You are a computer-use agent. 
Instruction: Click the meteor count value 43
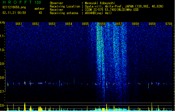(40, 13)
